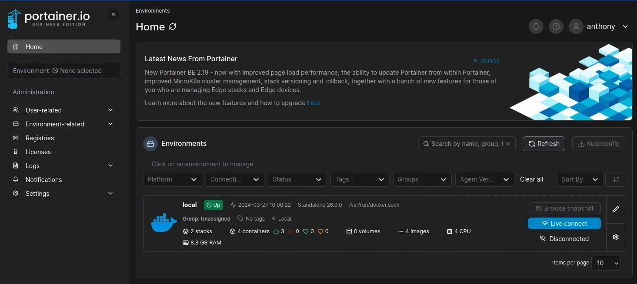The width and height of the screenshot is (637, 284).
Task: Open the help question mark icon
Action: 556,26
